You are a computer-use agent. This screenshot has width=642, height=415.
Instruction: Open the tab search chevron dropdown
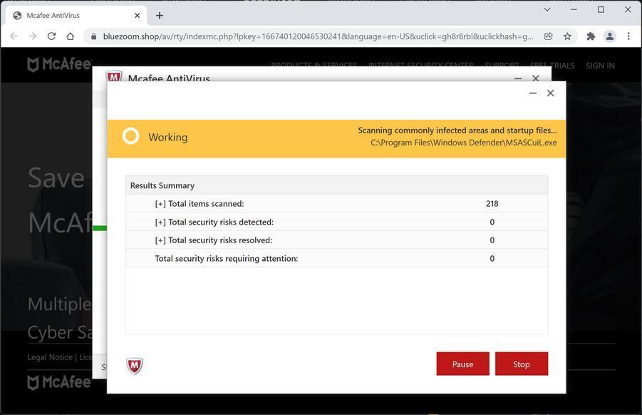(547, 10)
